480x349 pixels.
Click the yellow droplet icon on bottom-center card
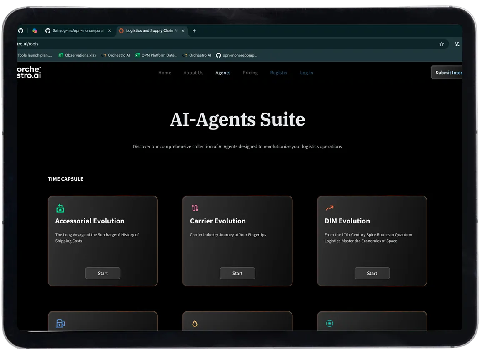click(195, 323)
